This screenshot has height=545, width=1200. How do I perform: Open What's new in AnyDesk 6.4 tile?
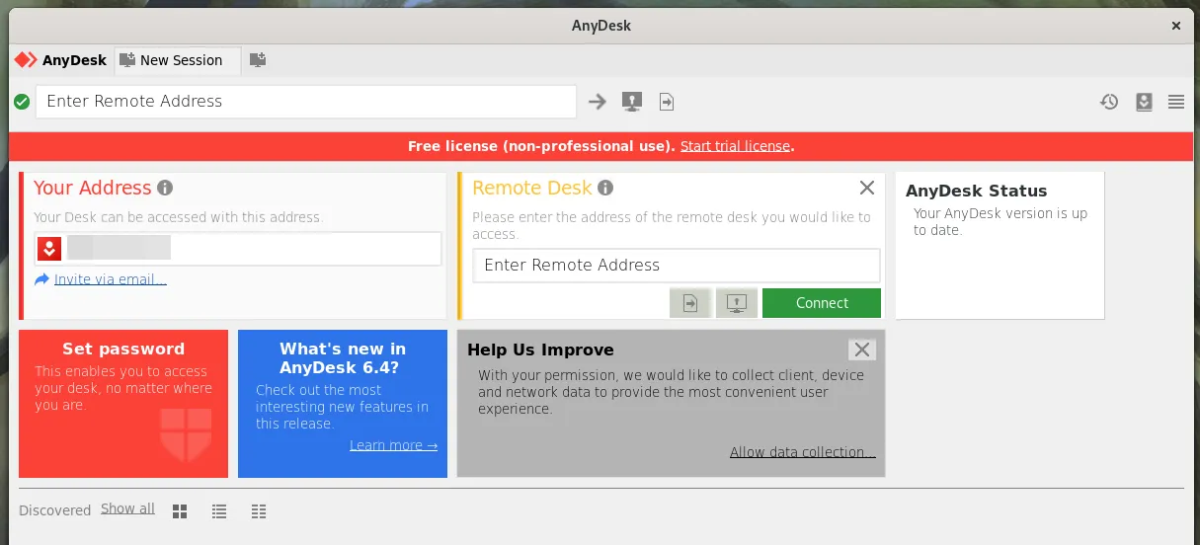343,404
